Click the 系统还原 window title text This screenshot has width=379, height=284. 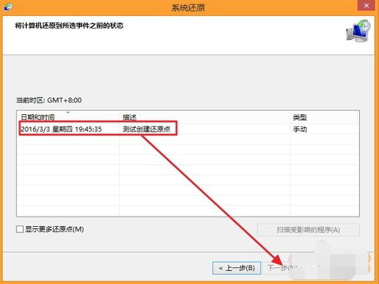pos(188,8)
